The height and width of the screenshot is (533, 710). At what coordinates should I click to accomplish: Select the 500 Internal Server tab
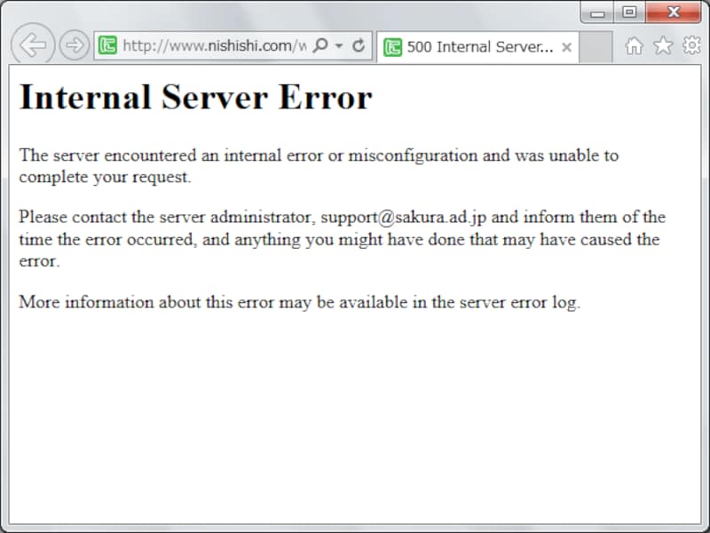pos(477,47)
